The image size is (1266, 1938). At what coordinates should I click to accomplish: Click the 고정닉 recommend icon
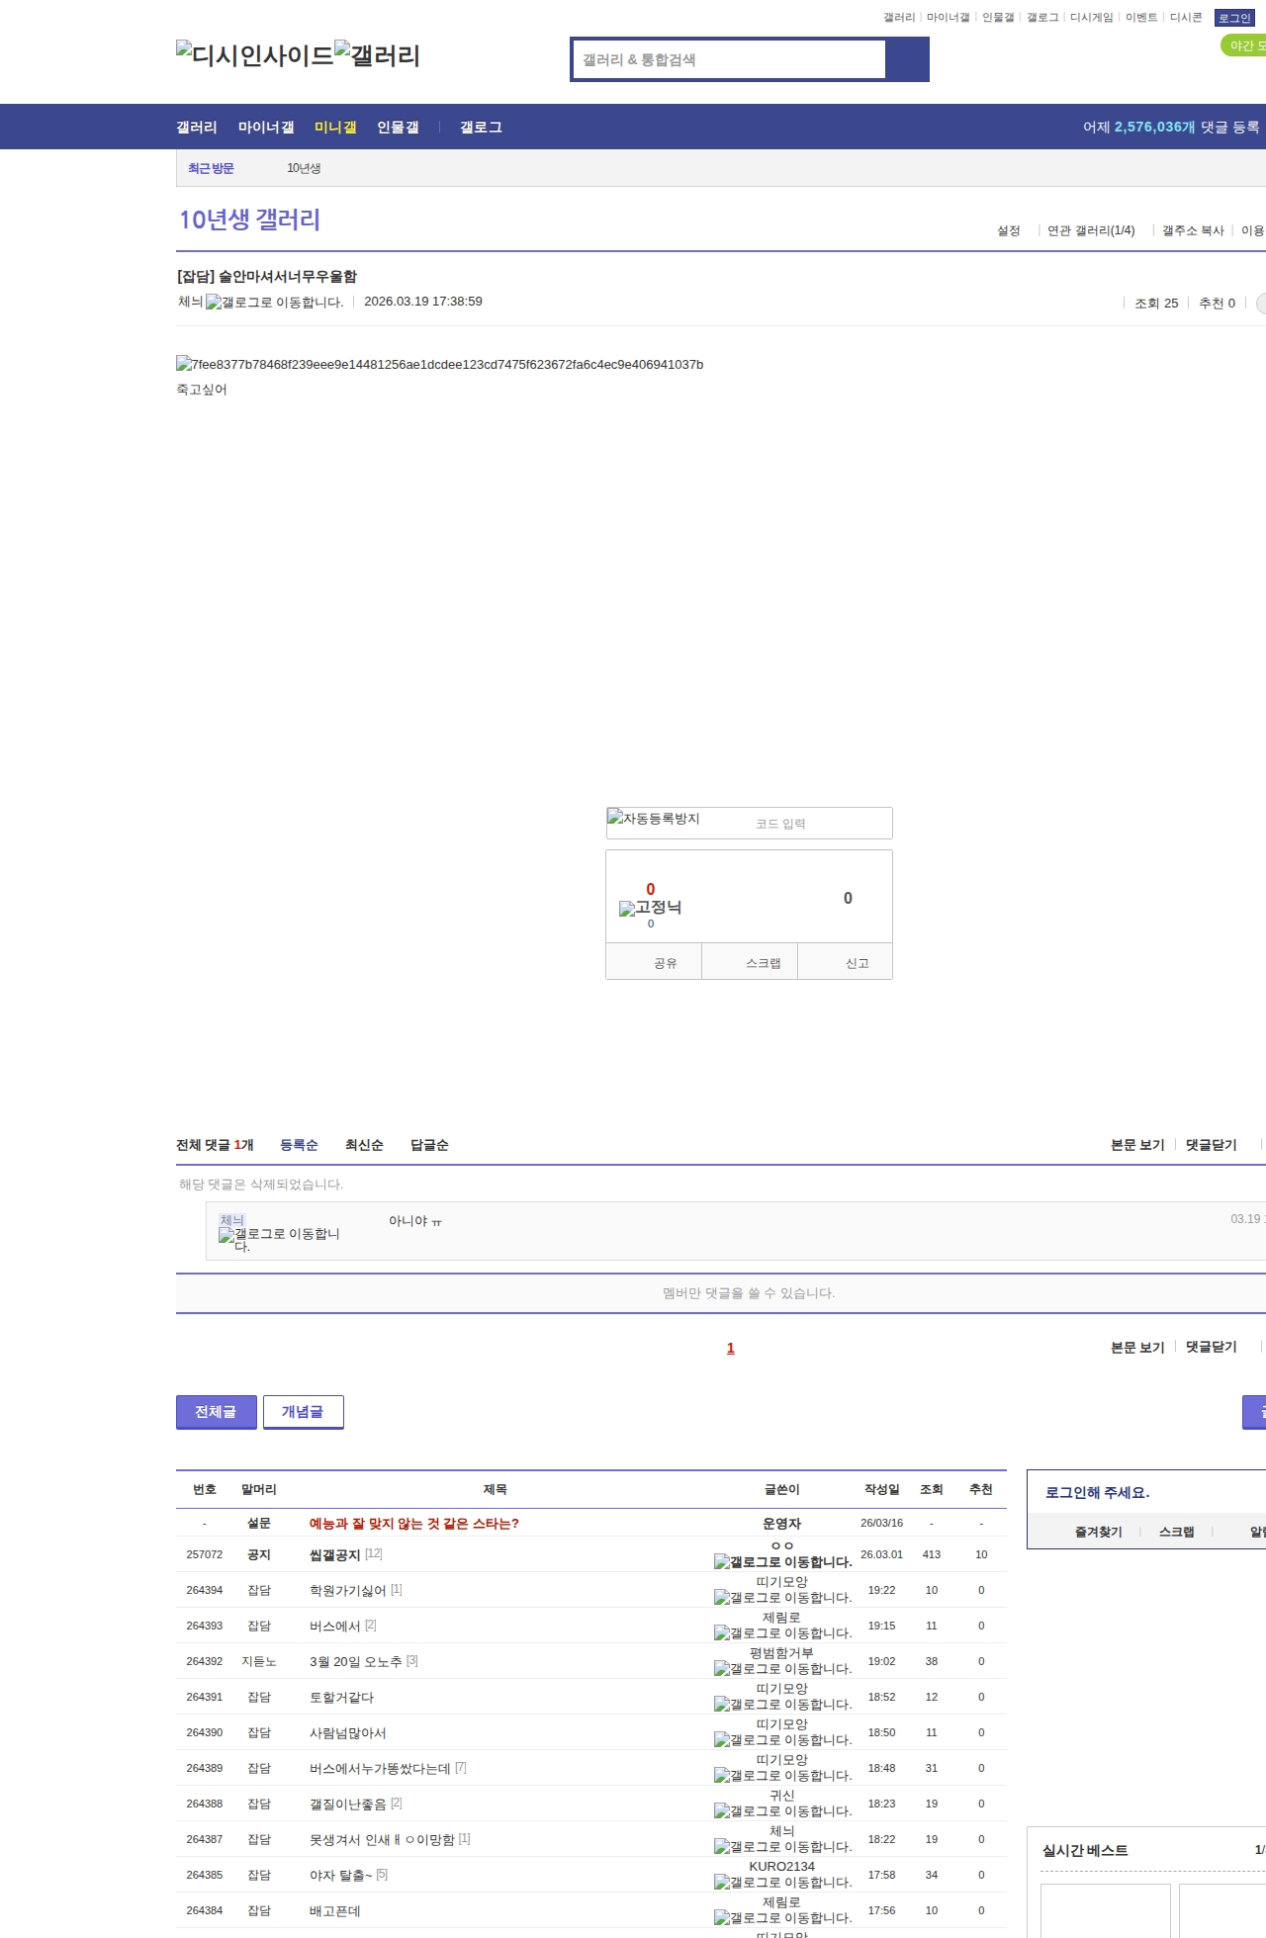650,908
